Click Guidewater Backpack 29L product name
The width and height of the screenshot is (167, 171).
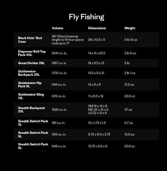click(29, 73)
